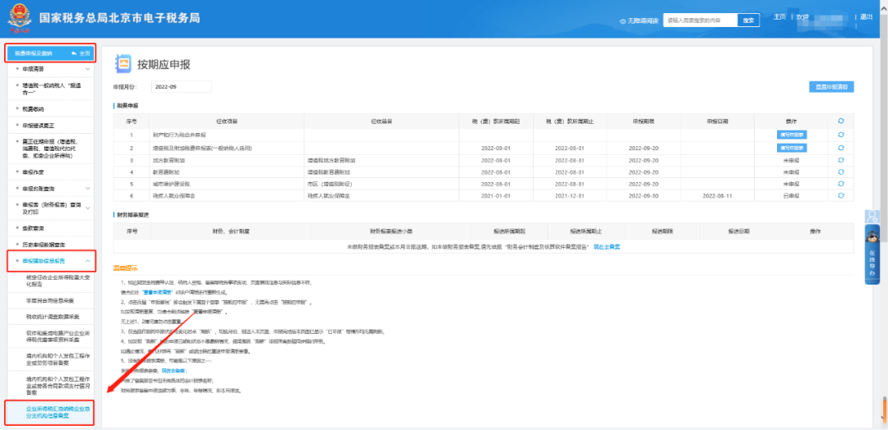888x430 pixels.
Task: Click 填写申报表 for 增值税及附加税费申报表
Action: click(x=792, y=148)
